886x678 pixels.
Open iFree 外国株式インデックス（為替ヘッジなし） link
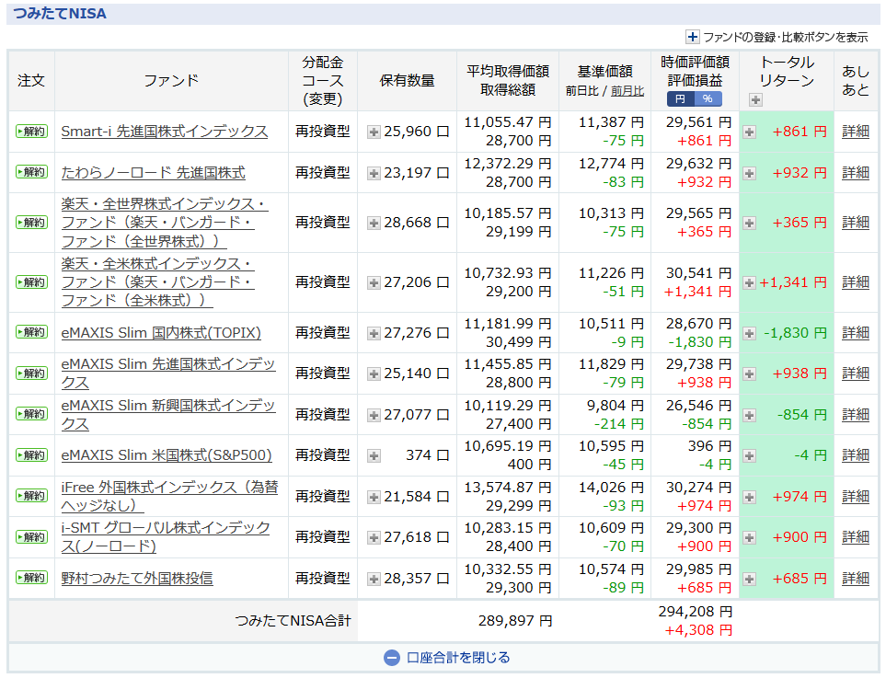click(169, 496)
